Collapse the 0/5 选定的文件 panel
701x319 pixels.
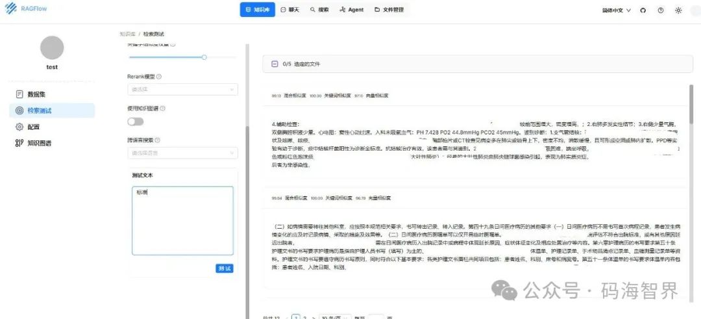(275, 64)
